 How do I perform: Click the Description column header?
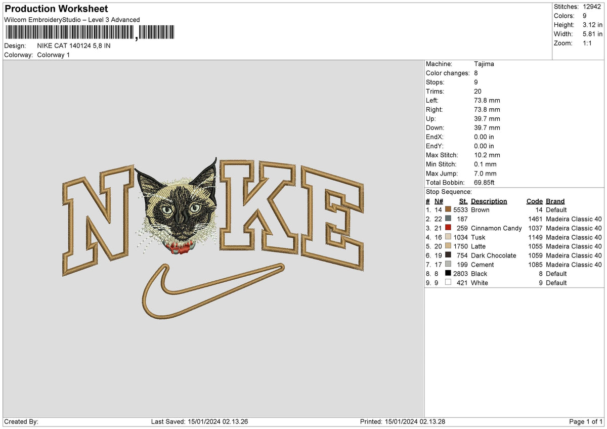point(489,201)
